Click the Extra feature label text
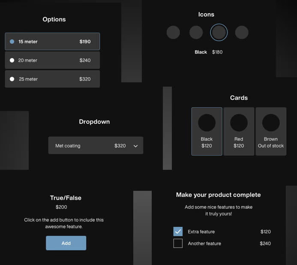 (201, 232)
